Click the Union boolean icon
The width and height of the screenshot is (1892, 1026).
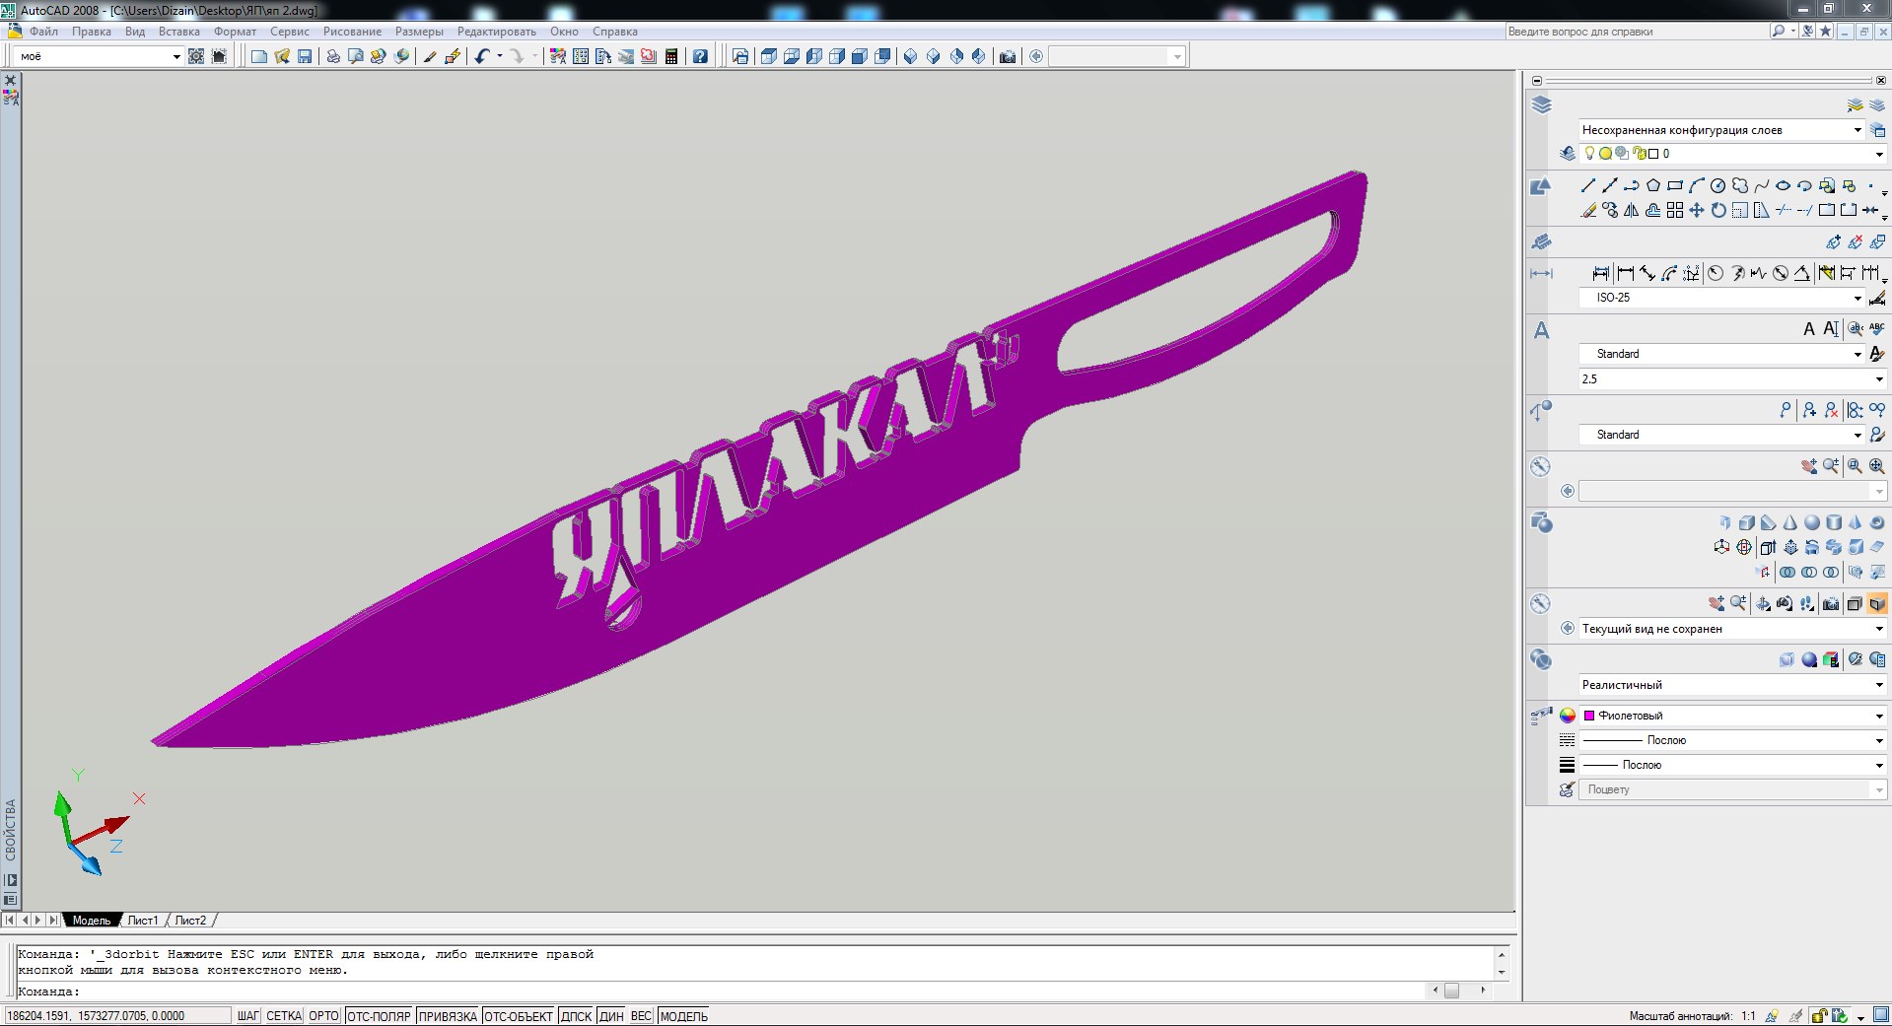pos(1787,572)
